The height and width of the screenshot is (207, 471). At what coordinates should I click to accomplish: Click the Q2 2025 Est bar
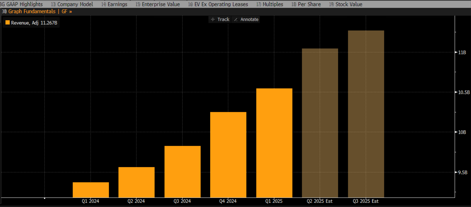pos(320,123)
